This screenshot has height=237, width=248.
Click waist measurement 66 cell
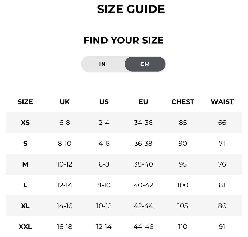point(222,123)
